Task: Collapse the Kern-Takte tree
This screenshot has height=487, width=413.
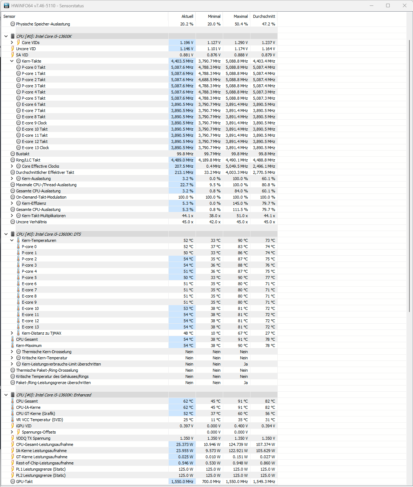Action: click(12, 61)
